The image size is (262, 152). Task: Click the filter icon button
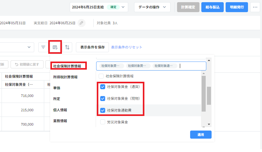(x=43, y=47)
